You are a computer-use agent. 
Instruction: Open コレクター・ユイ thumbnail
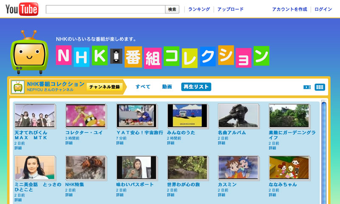point(86,116)
